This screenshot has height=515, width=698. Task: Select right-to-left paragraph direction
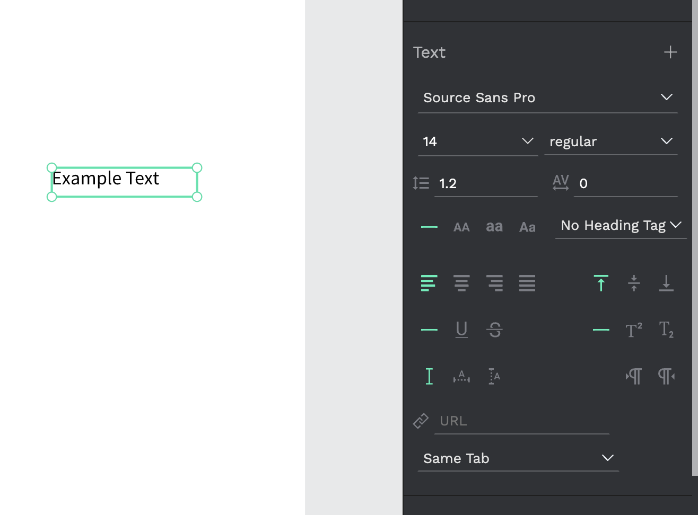666,376
